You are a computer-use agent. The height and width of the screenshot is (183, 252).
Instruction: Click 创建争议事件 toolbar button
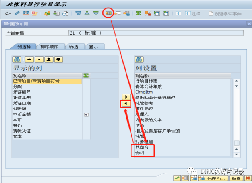[x=225, y=14]
